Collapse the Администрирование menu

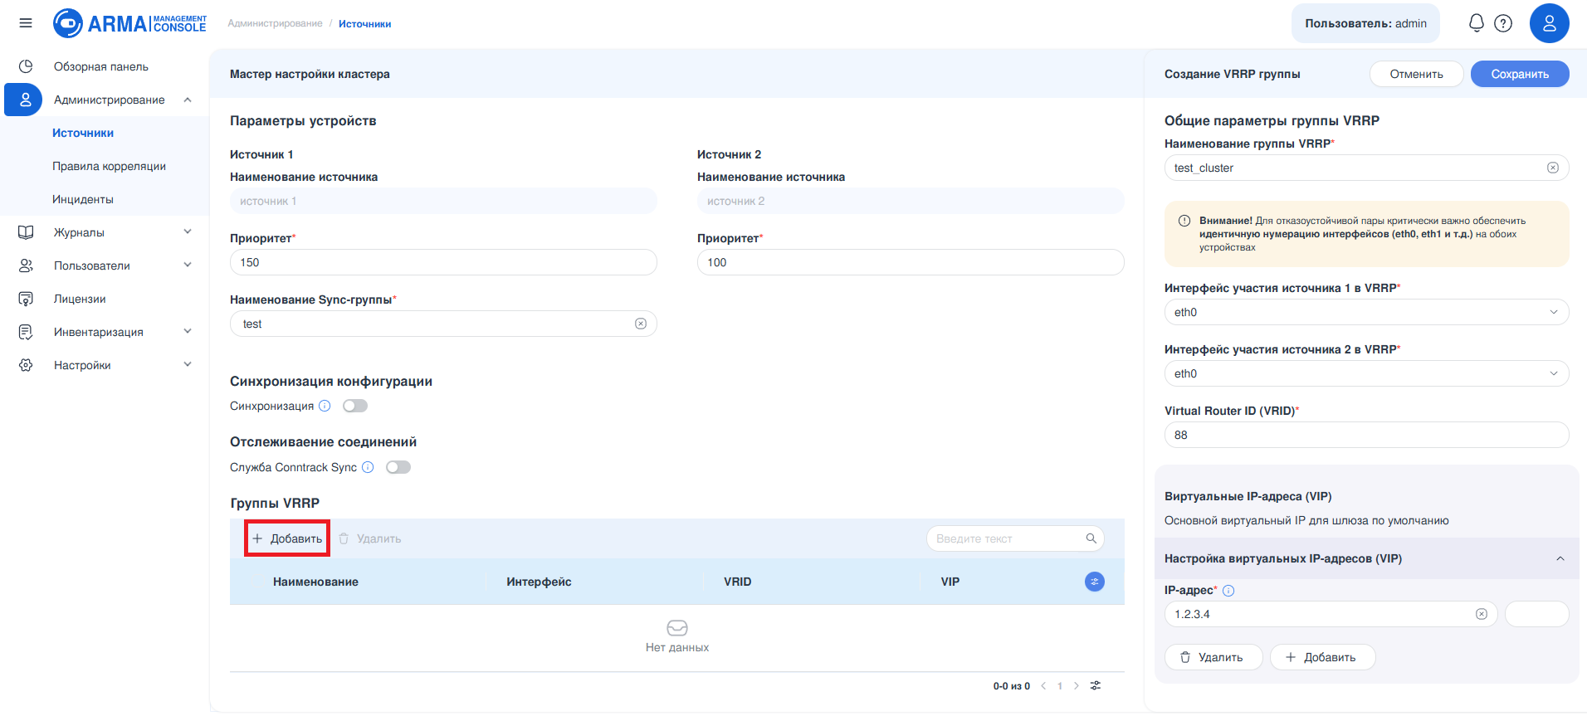(x=188, y=100)
